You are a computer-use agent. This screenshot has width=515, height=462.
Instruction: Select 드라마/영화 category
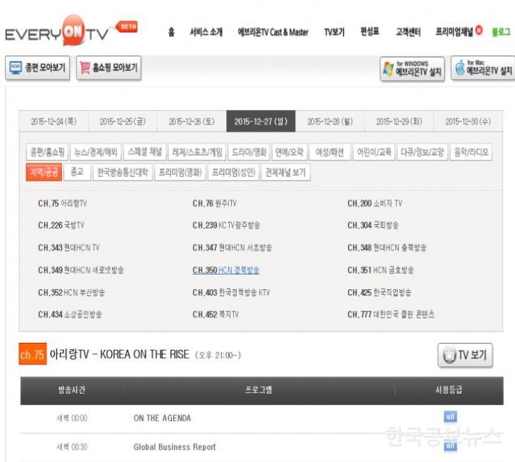(x=249, y=152)
